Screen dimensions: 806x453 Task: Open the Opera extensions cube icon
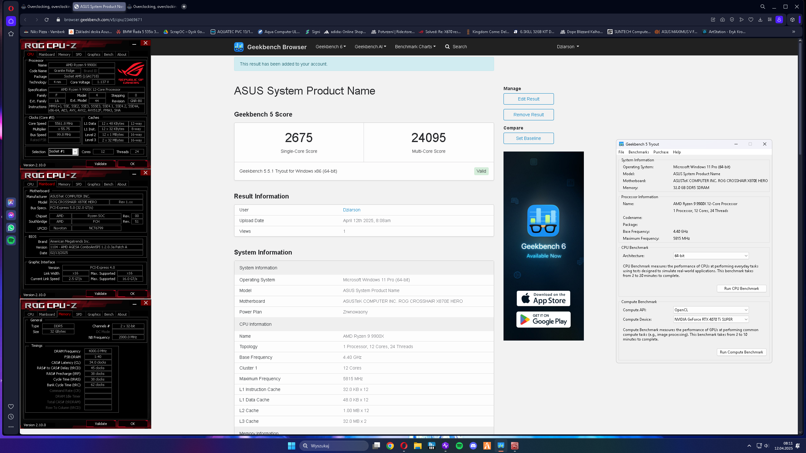(x=792, y=20)
